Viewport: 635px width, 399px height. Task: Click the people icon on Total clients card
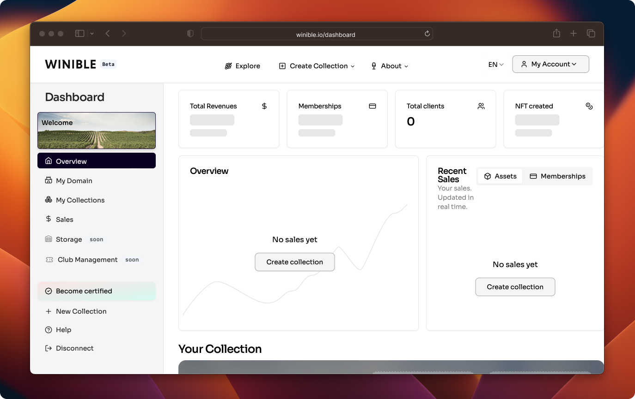481,106
